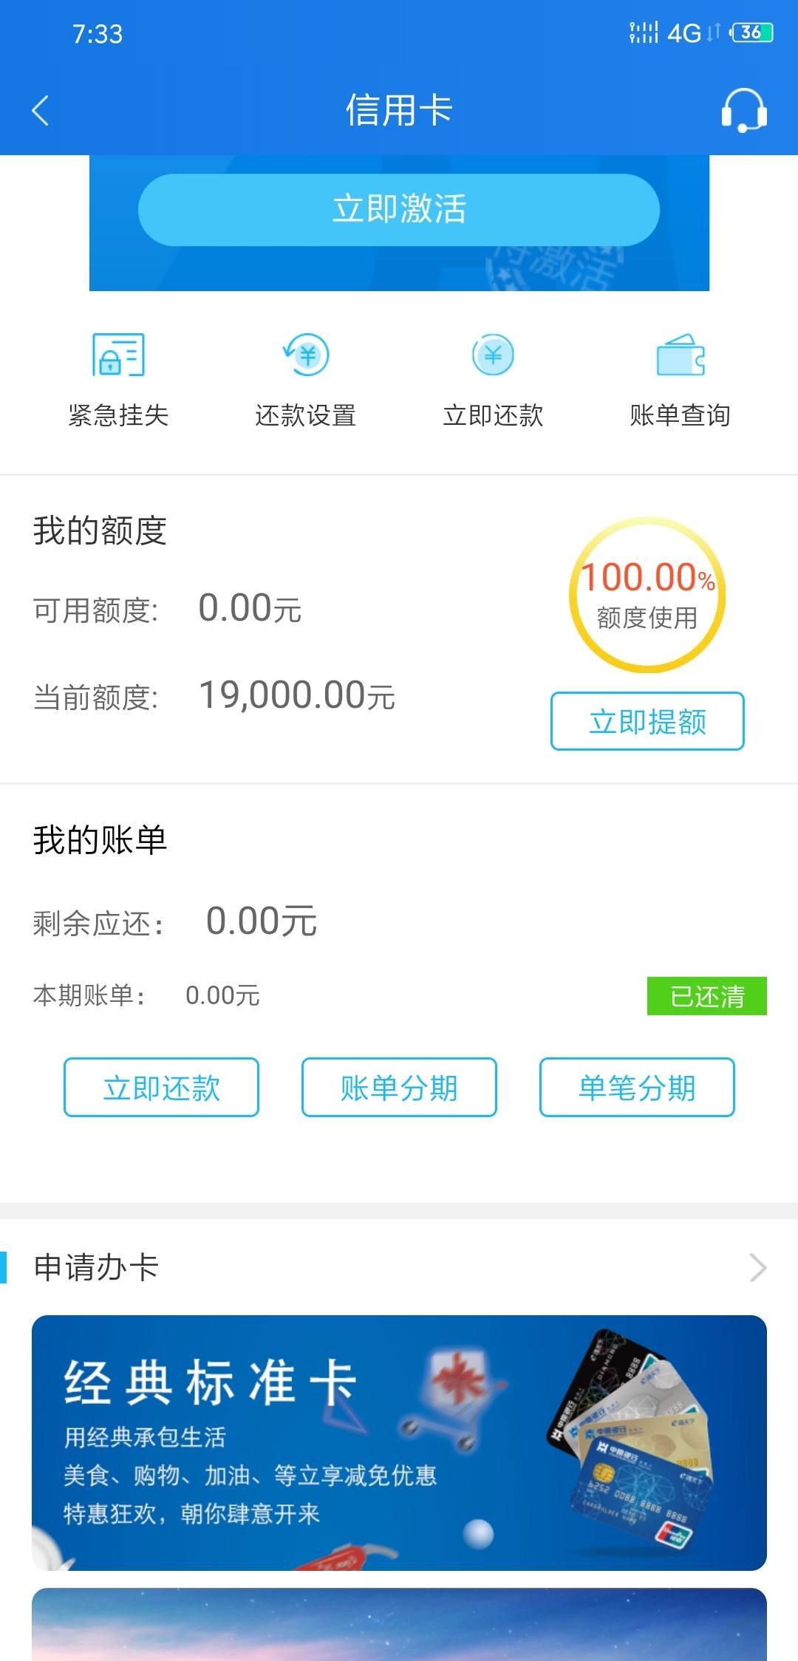Tap the 当前额度 19,000.00元 amount
This screenshot has height=1661, width=798.
(297, 696)
